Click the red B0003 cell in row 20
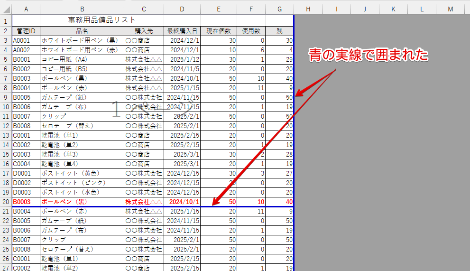This screenshot has height=271, width=470. pos(26,202)
